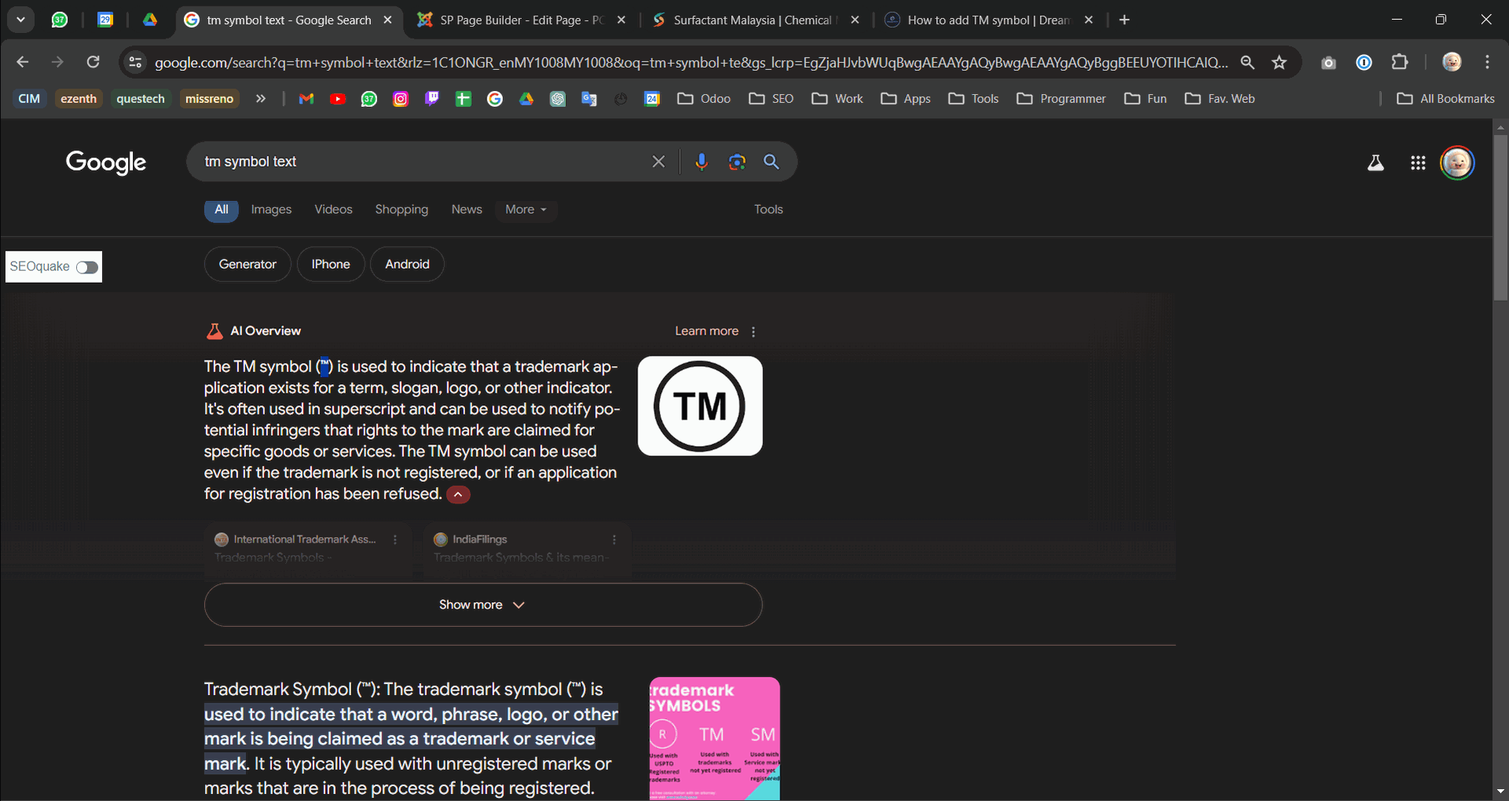Switch to Surfactant Malaysia tab

pos(755,20)
